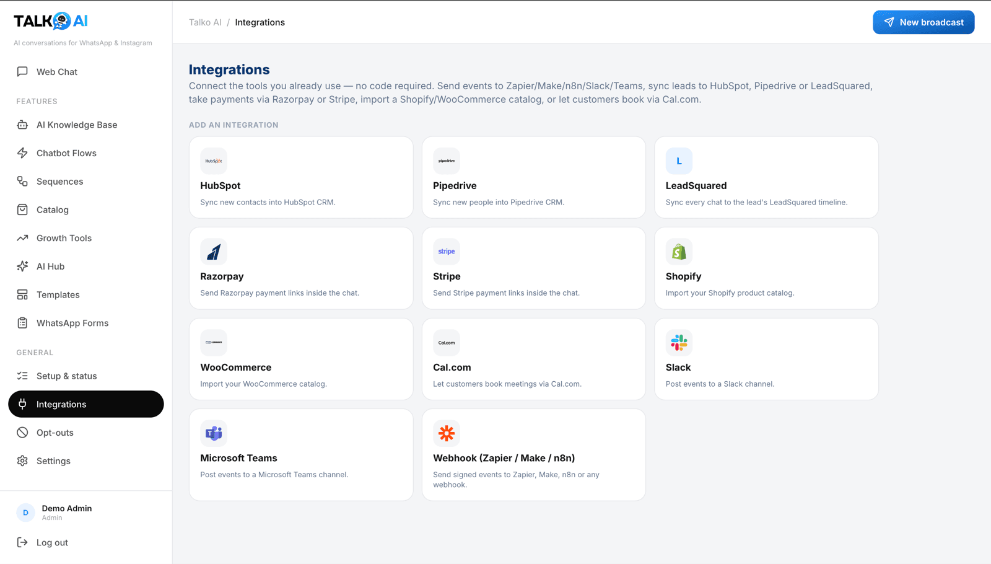Go to Chatbot Flows
991x564 pixels.
86,153
